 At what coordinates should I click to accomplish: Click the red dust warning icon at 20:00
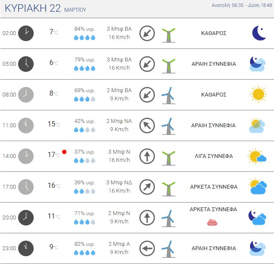212,222
